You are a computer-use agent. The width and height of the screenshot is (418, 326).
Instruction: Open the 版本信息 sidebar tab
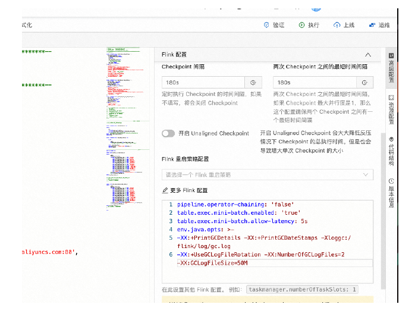391,193
